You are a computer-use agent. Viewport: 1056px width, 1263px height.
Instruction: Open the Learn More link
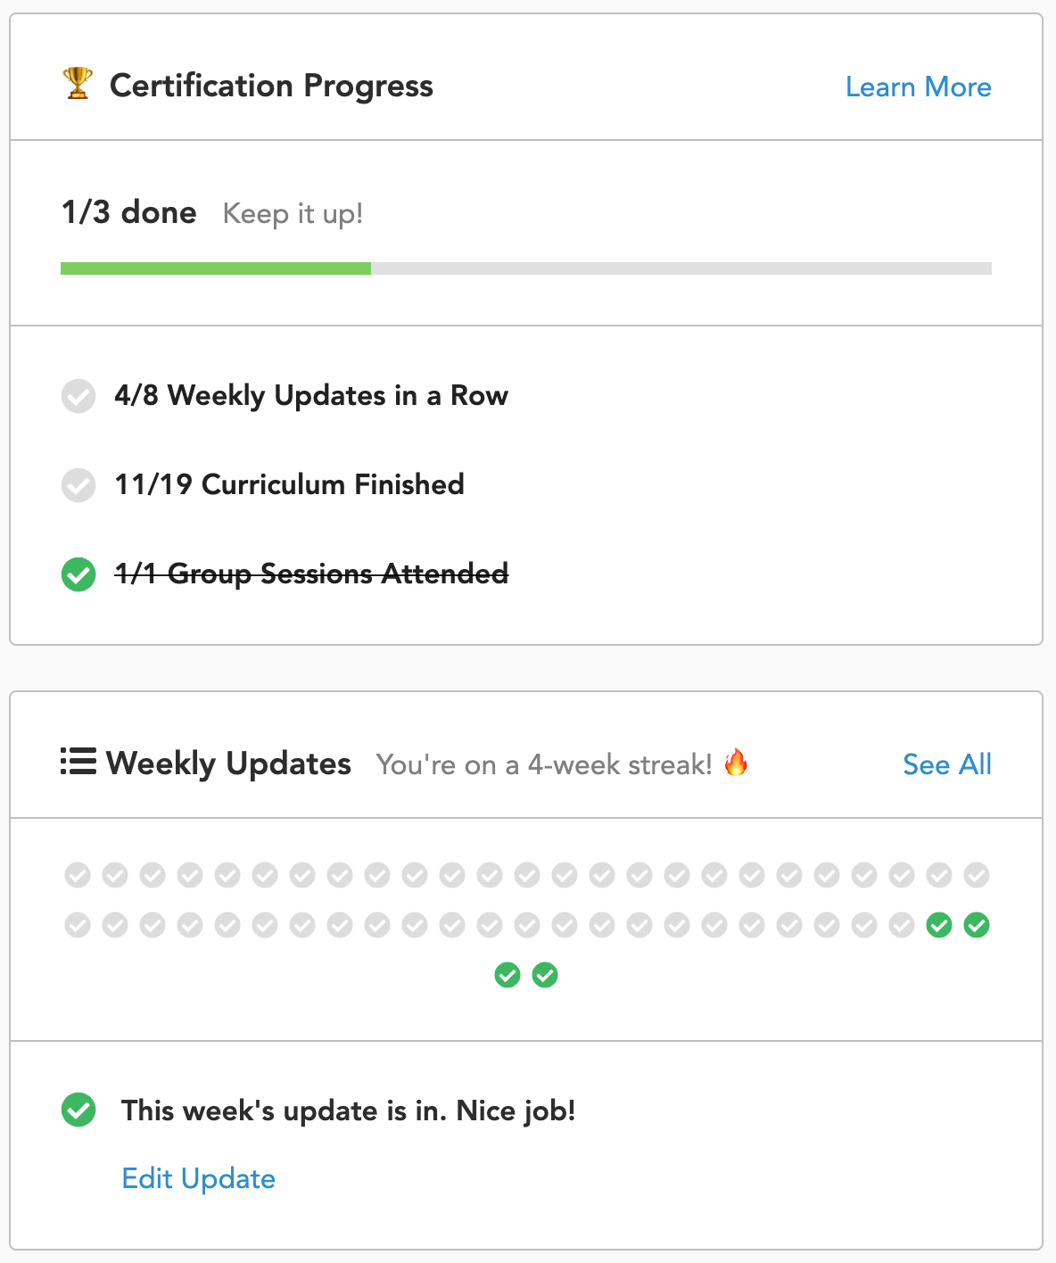click(x=919, y=87)
